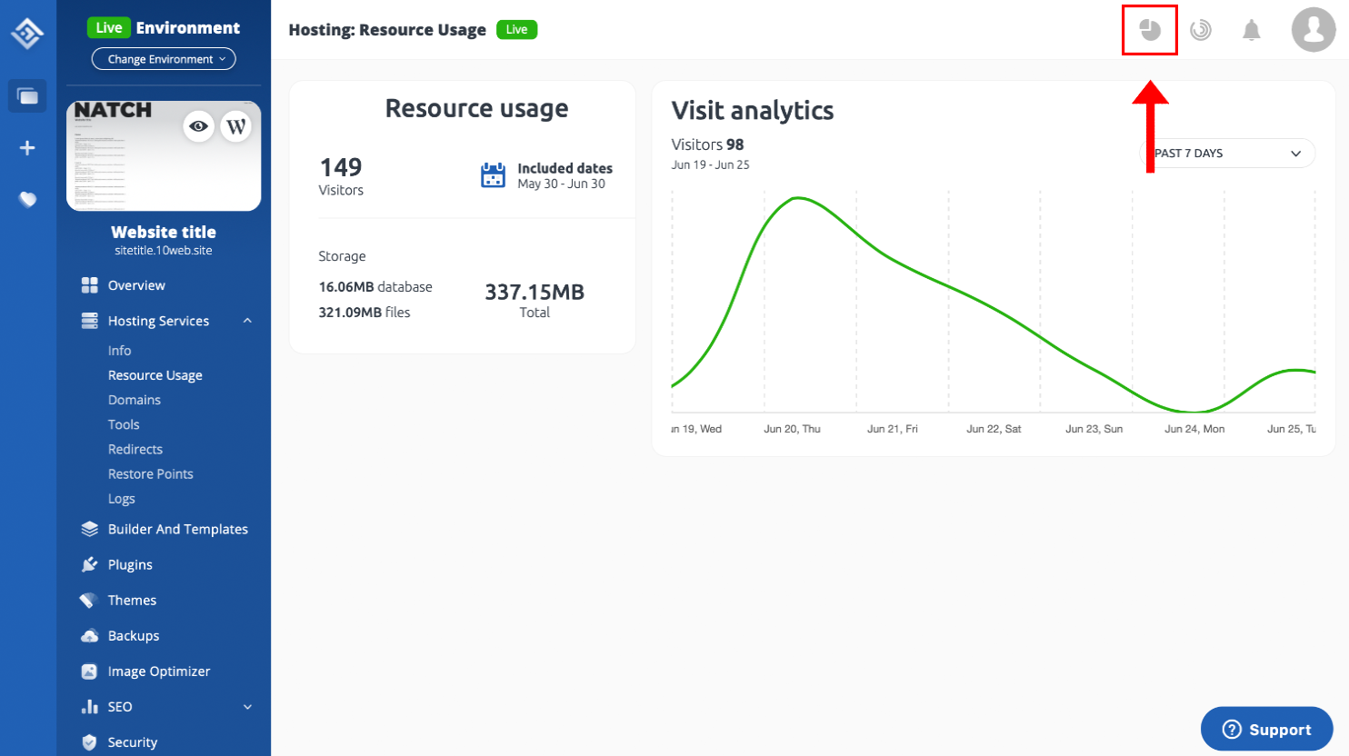Open the PAST 7 DAYS period dropdown
The width and height of the screenshot is (1349, 756).
coord(1227,154)
